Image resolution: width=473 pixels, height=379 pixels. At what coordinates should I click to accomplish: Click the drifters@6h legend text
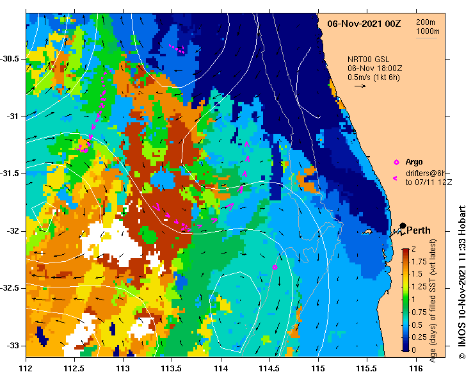coord(426,173)
